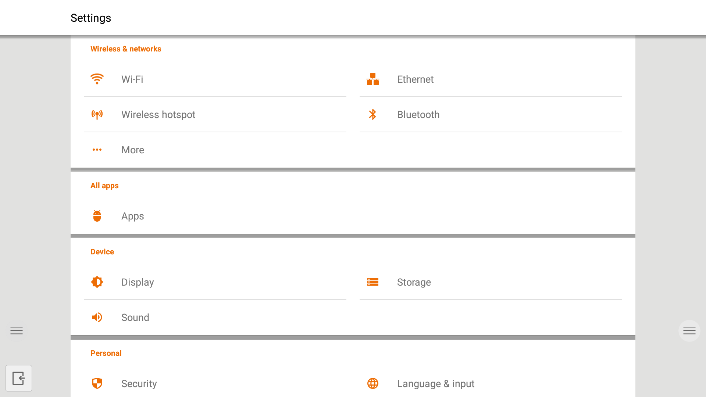
Task: Click the Display brightness icon
Action: 97,282
